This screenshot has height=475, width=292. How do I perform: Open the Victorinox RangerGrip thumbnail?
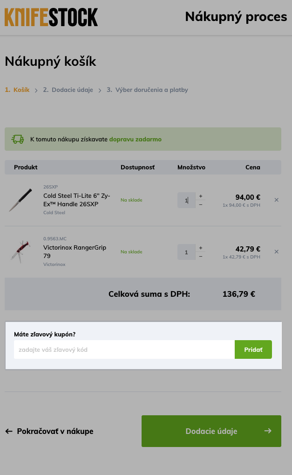point(20,251)
